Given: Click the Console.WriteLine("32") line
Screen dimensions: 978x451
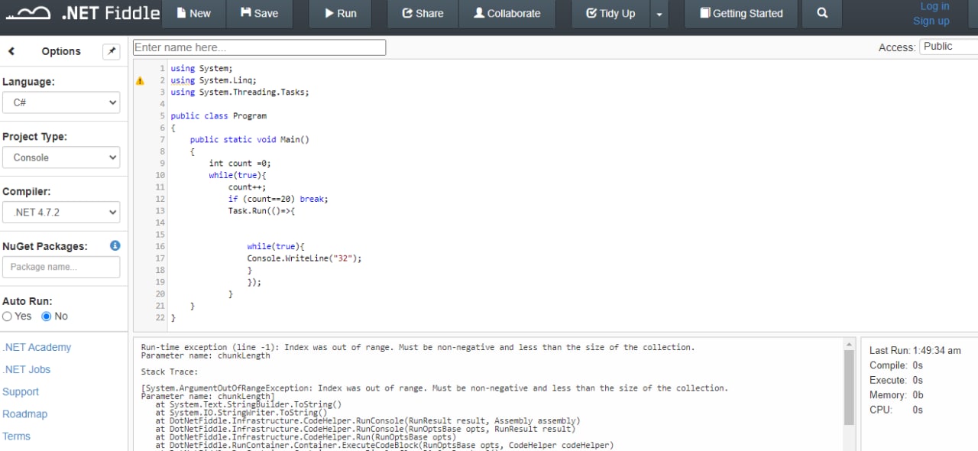Looking at the screenshot, I should click(304, 258).
